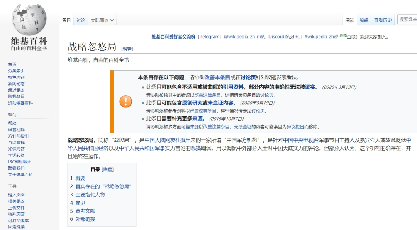Hide the table of contents via 隐藏

coord(108,170)
